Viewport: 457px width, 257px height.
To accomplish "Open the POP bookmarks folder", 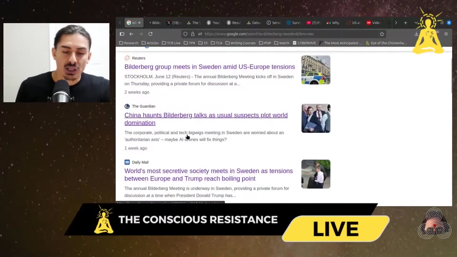I will coord(265,43).
